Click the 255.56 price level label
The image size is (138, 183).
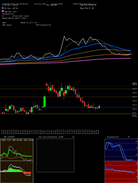tap(134, 93)
